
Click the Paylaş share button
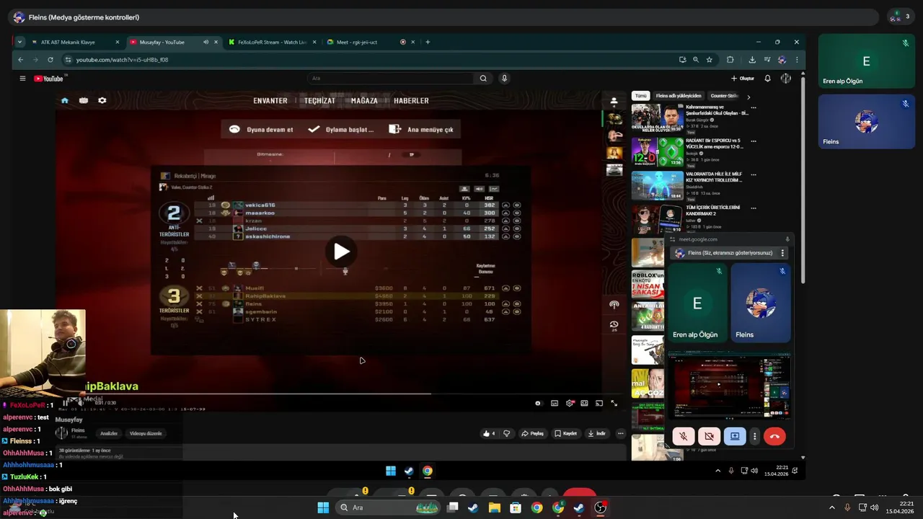coord(533,433)
